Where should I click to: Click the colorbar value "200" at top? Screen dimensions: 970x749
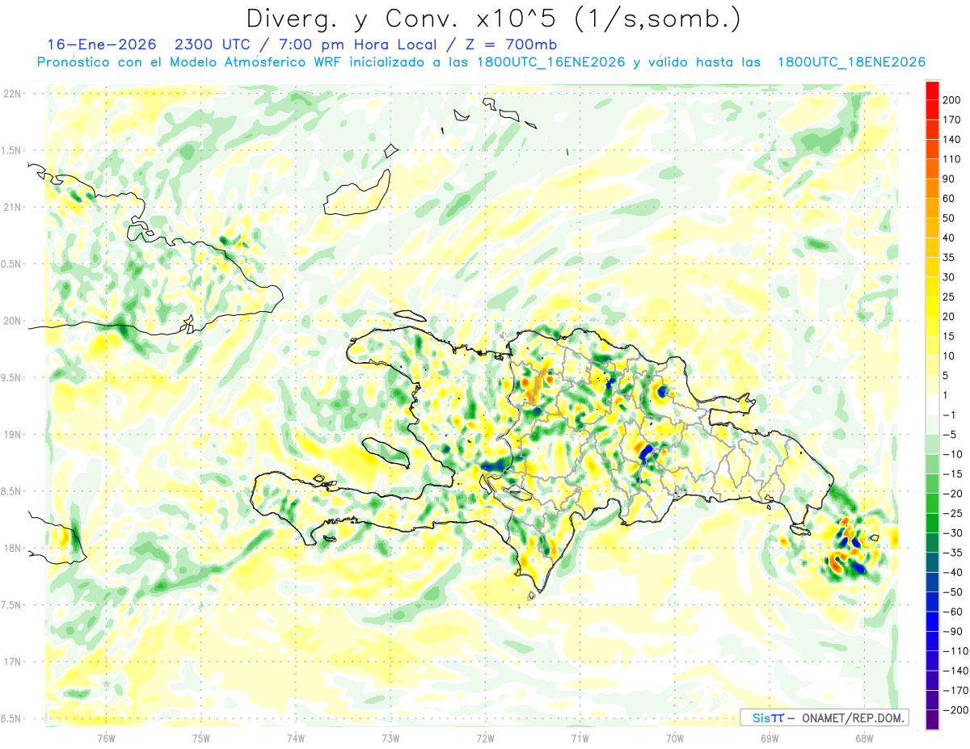[951, 101]
